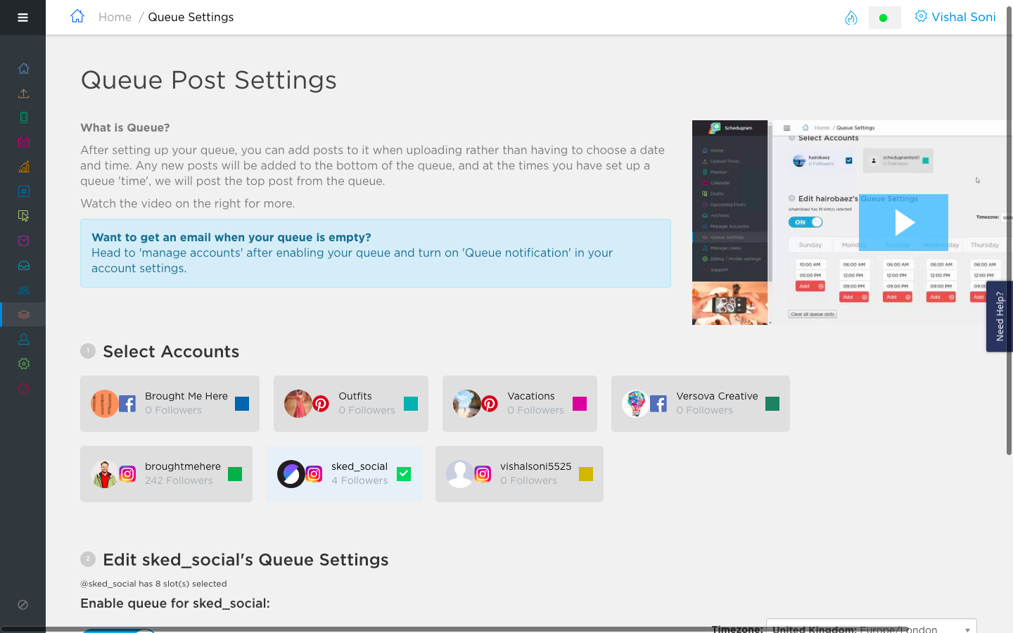Click the Brought Me Here profile avatar

tap(105, 404)
